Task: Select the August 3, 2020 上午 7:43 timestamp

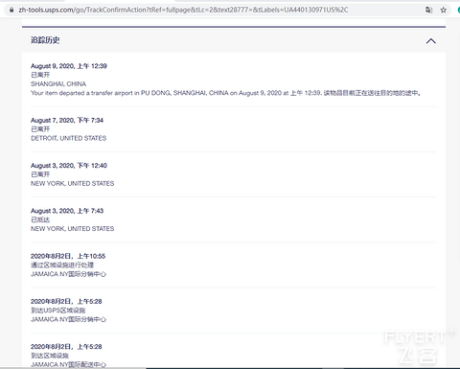Action: point(67,211)
